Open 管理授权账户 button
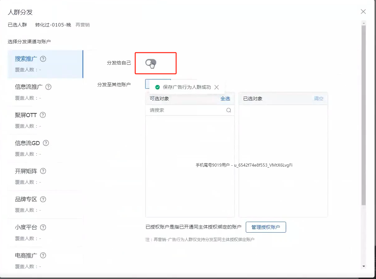The height and width of the screenshot is (279, 376). pyautogui.click(x=266, y=227)
